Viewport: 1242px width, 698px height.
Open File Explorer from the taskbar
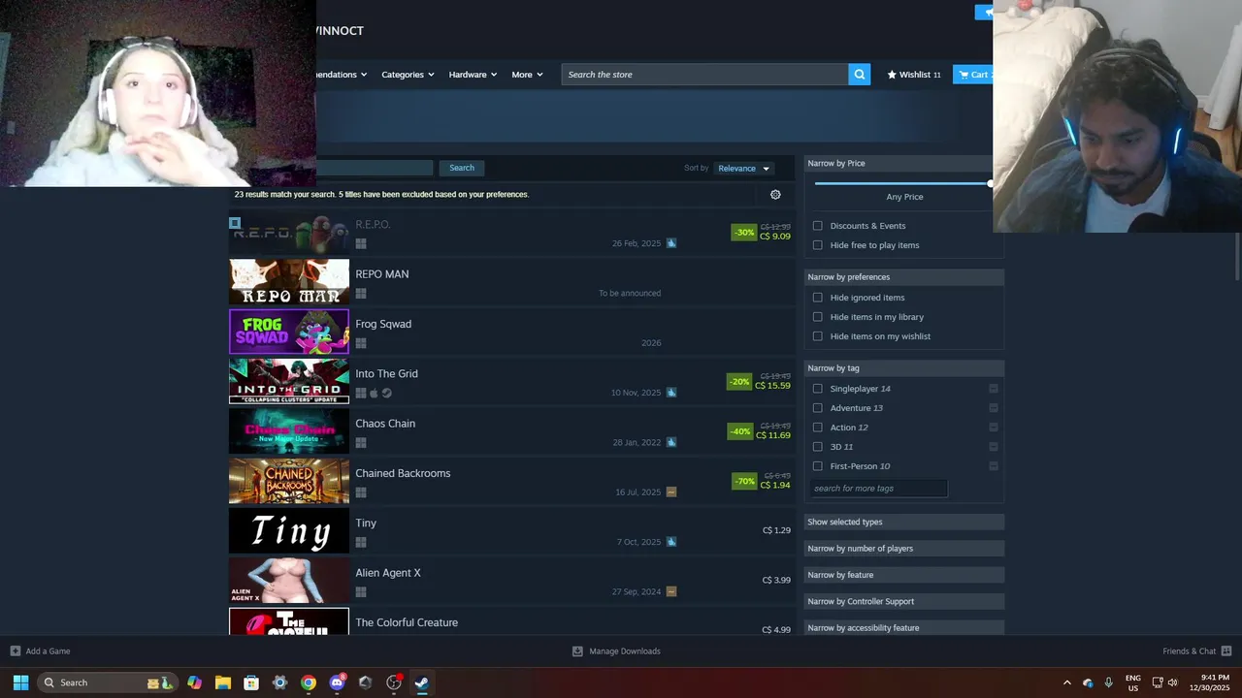point(222,682)
